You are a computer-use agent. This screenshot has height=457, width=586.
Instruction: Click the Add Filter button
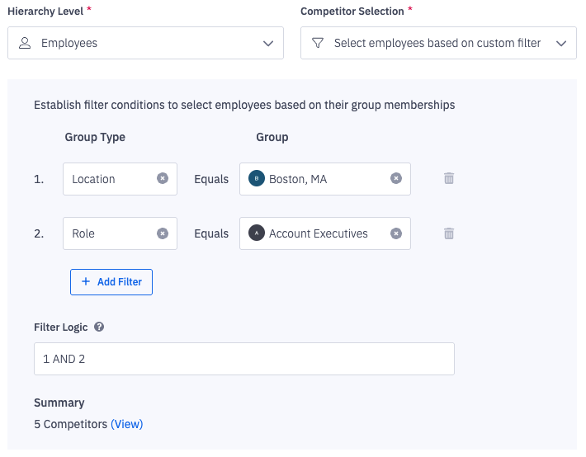[x=111, y=281]
